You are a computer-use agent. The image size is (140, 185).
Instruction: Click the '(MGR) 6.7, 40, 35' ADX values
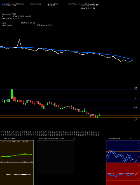point(28,23)
